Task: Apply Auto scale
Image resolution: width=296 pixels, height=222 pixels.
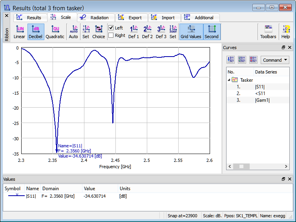Action: 73,31
